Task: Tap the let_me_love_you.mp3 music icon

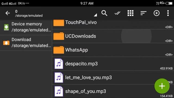Action: 59,78
